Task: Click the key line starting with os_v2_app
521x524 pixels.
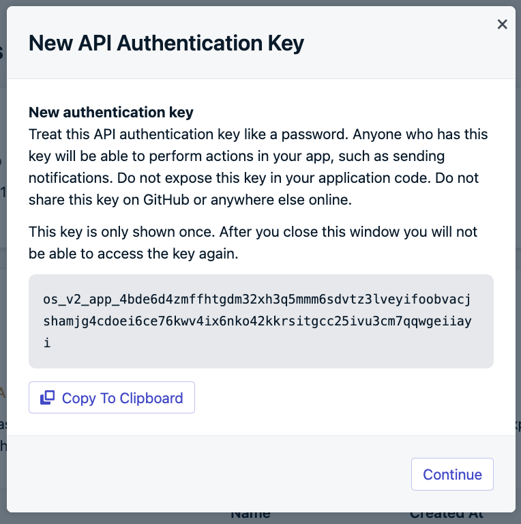Action: (257, 300)
